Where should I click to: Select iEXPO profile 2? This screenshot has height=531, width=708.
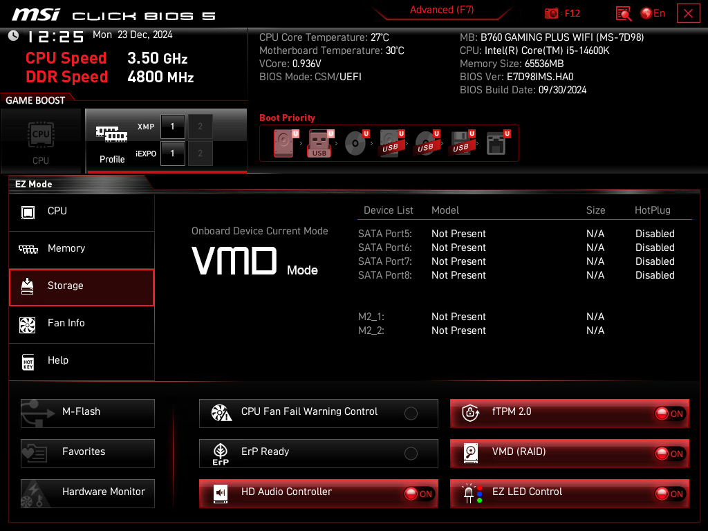point(200,153)
